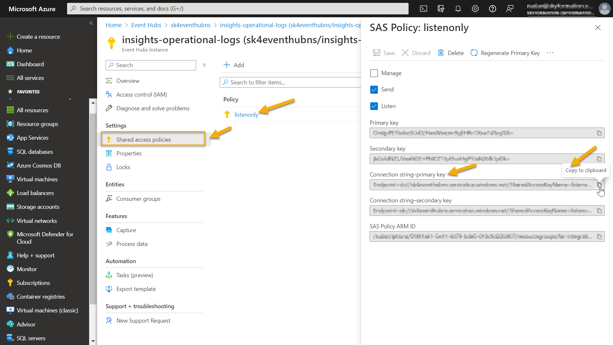Enable the Manage permission checkbox

click(374, 73)
